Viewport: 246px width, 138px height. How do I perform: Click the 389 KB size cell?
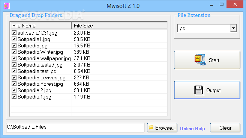click(x=81, y=52)
